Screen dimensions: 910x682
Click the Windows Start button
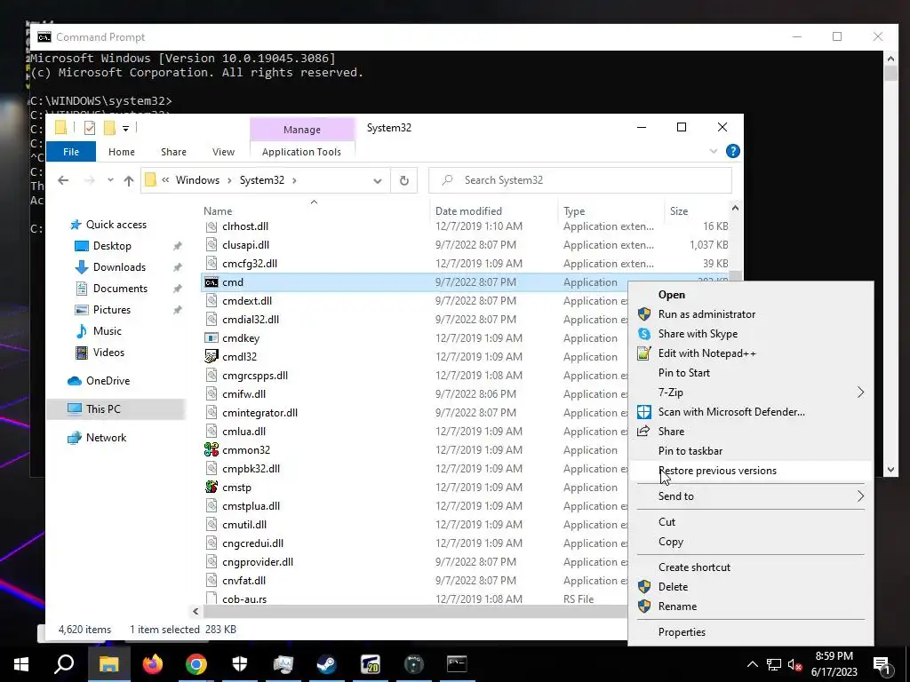click(21, 664)
